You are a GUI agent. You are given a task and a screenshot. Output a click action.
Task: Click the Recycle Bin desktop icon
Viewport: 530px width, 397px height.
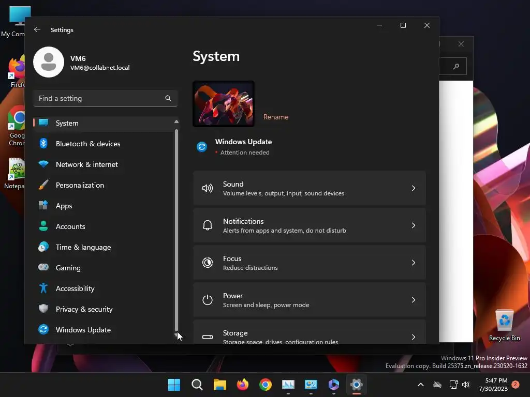pos(504,326)
